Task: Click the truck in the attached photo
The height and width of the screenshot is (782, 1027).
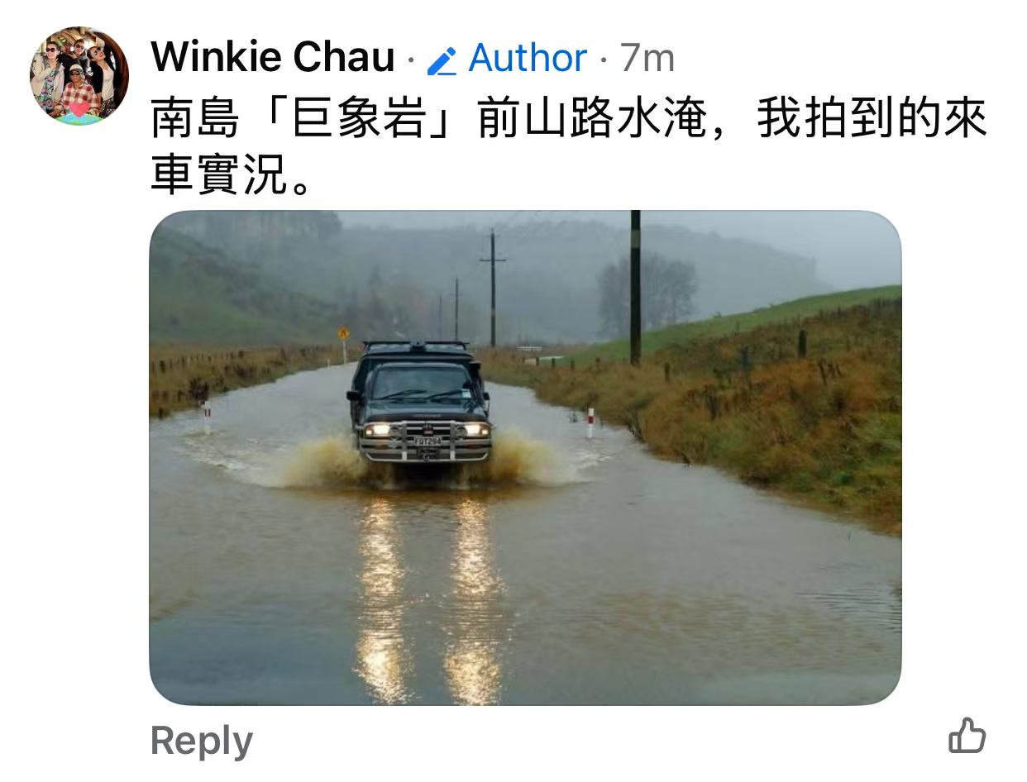Action: pos(421,402)
